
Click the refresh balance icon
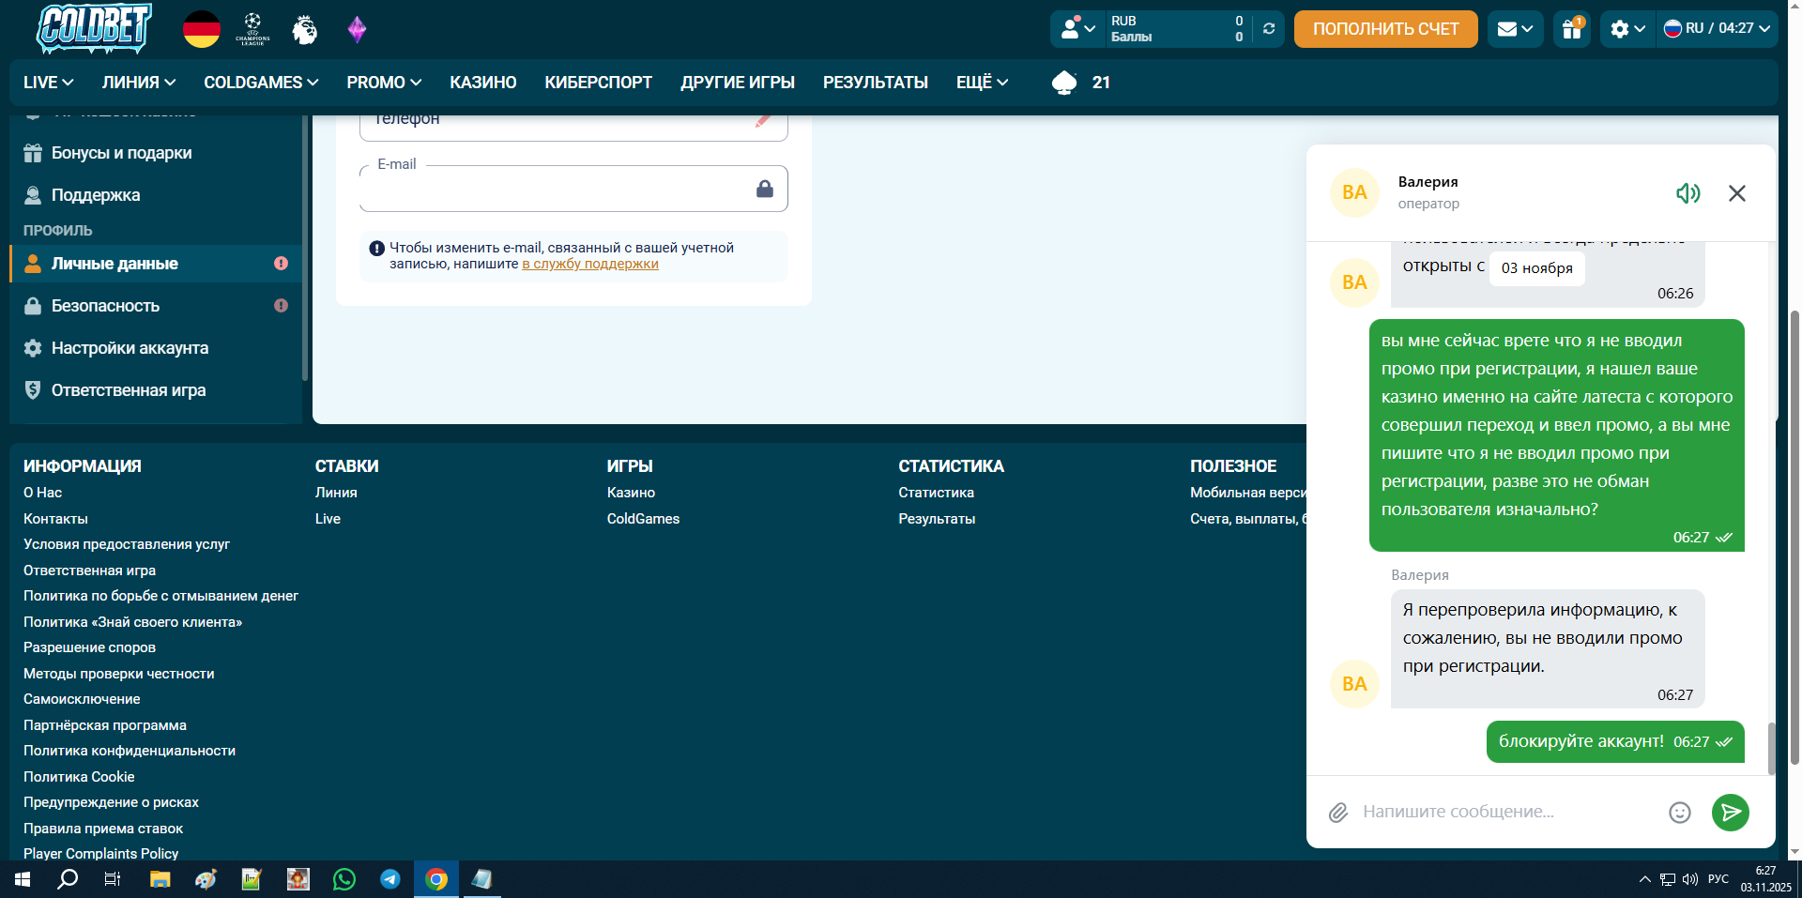(x=1269, y=29)
